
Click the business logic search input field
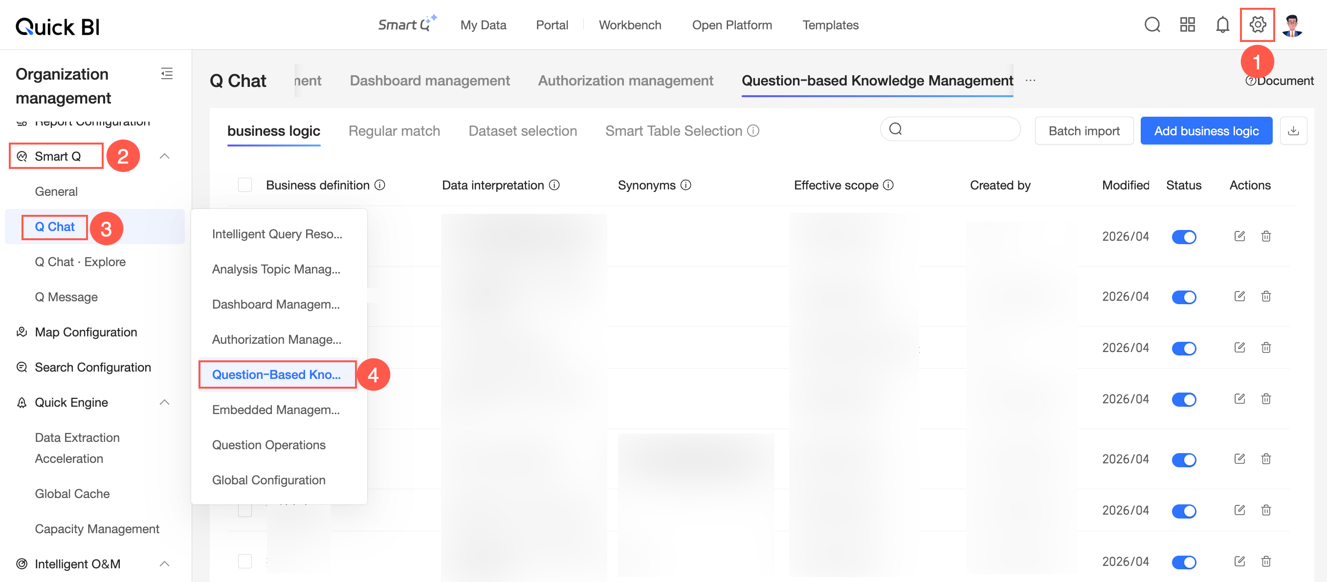pos(950,129)
